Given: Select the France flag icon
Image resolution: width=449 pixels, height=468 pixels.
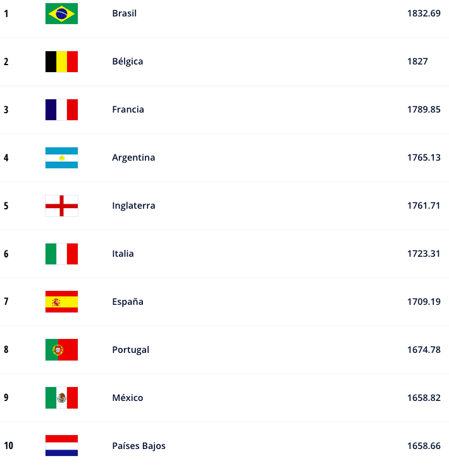Looking at the screenshot, I should click(x=61, y=109).
